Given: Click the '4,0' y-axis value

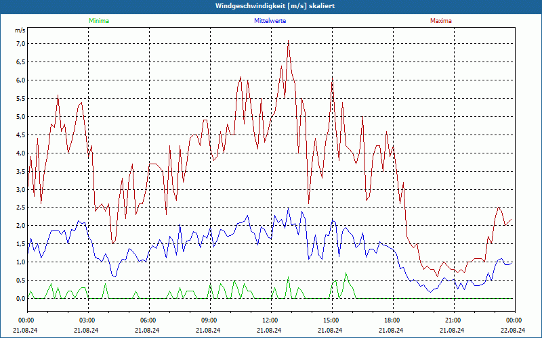Looking at the screenshot, I should 21,153.
